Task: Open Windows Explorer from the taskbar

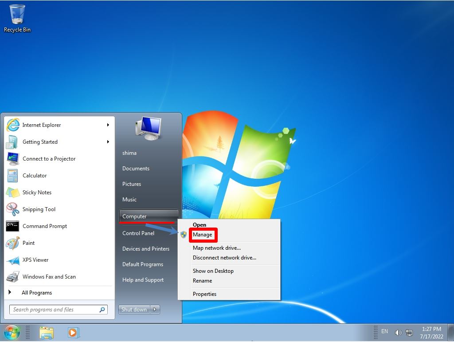Action: click(x=47, y=333)
